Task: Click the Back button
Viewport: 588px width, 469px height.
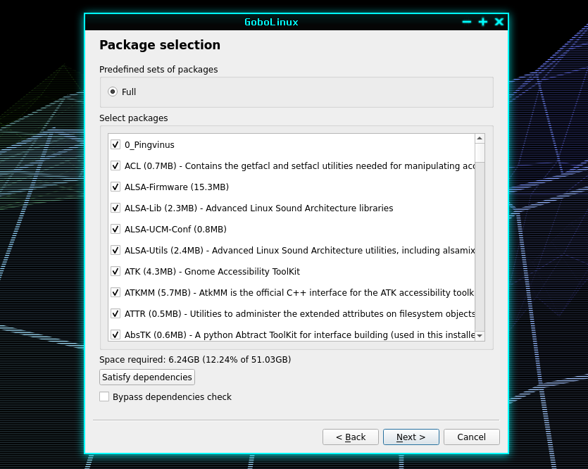Action: pyautogui.click(x=351, y=437)
